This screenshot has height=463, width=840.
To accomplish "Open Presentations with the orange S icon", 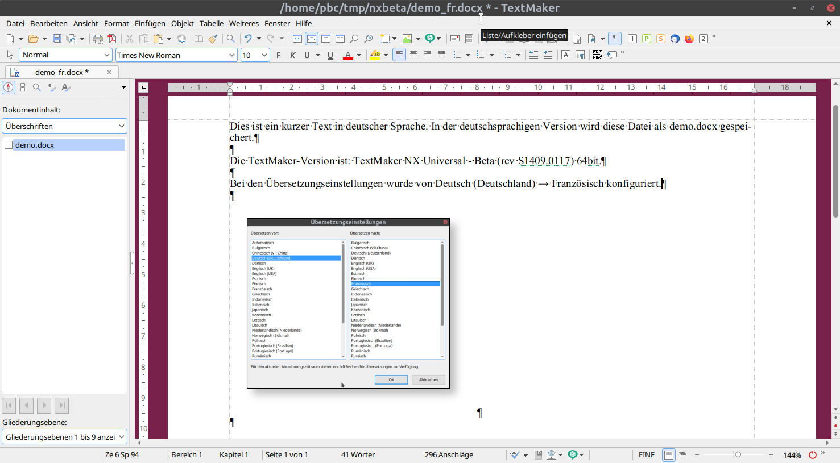I will tap(661, 39).
